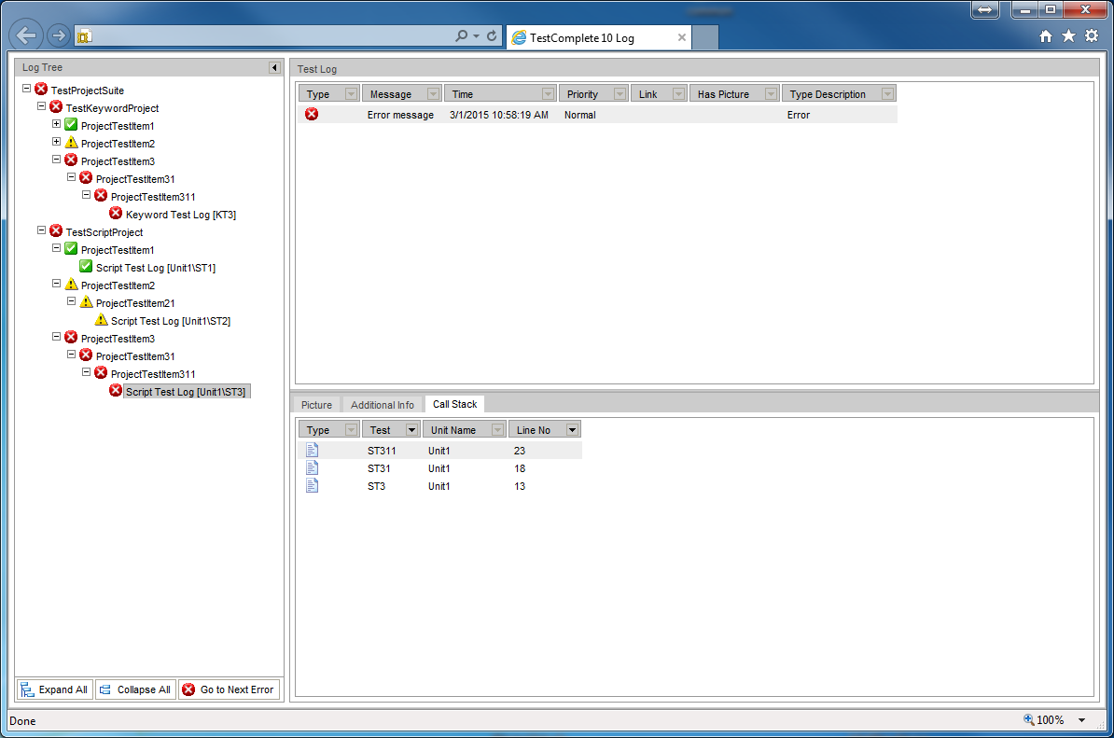Collapse the TestKeywordProject node
Image resolution: width=1114 pixels, height=738 pixels.
click(x=41, y=106)
